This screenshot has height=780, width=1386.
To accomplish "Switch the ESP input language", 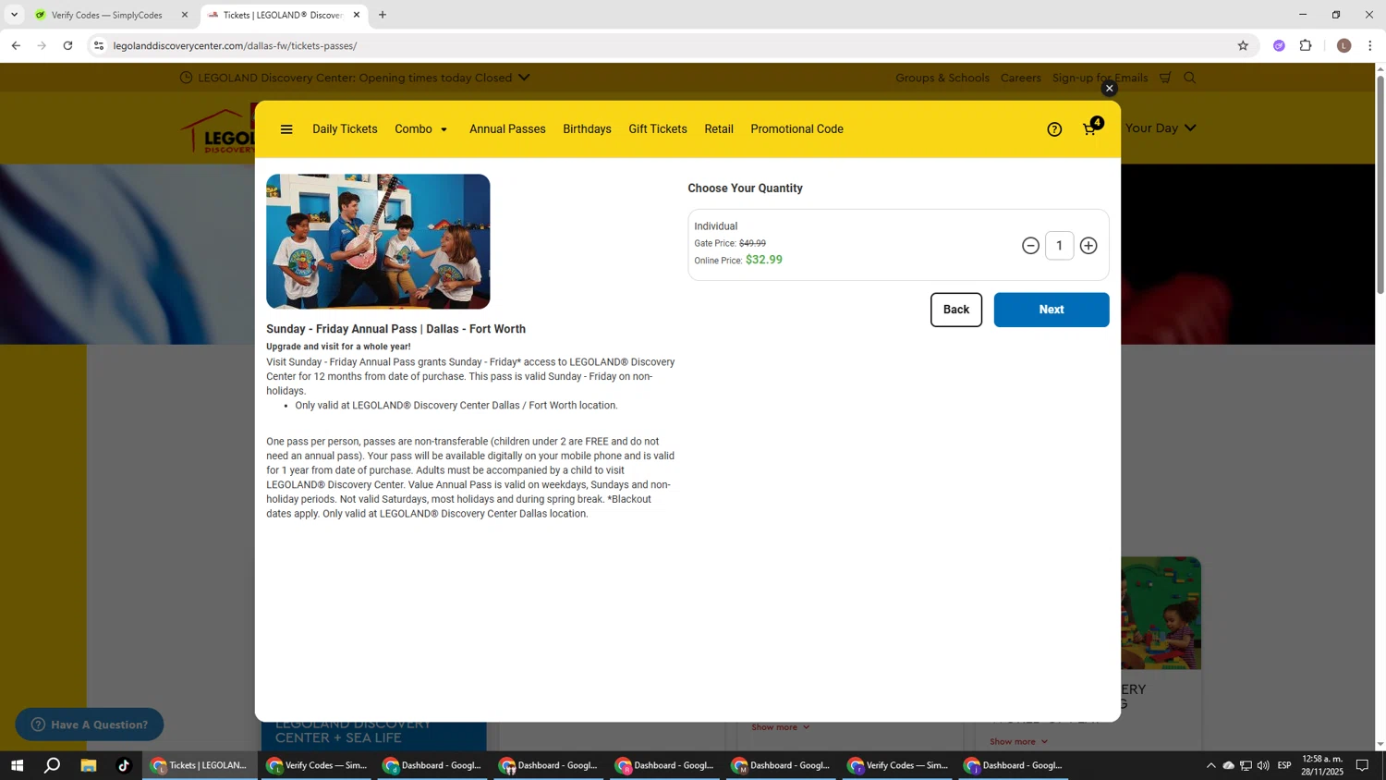I will [1284, 765].
